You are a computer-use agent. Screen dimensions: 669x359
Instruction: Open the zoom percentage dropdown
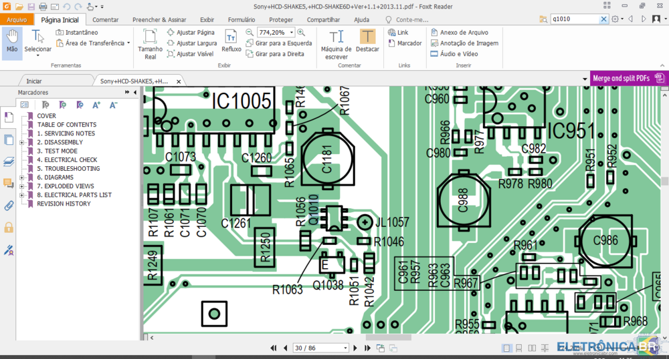292,32
